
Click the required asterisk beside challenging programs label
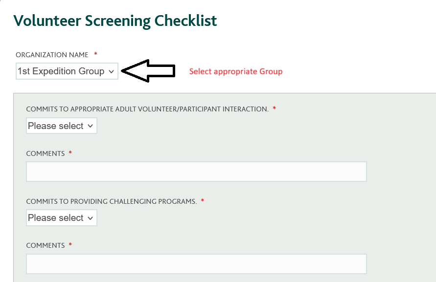[x=203, y=200]
